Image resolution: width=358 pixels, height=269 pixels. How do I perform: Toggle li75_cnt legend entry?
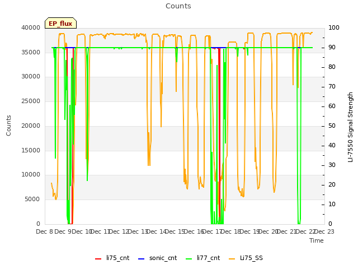[112, 258]
